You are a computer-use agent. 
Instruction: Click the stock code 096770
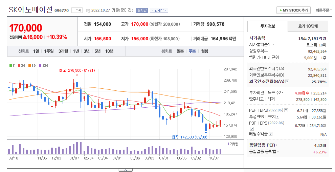click(x=62, y=10)
